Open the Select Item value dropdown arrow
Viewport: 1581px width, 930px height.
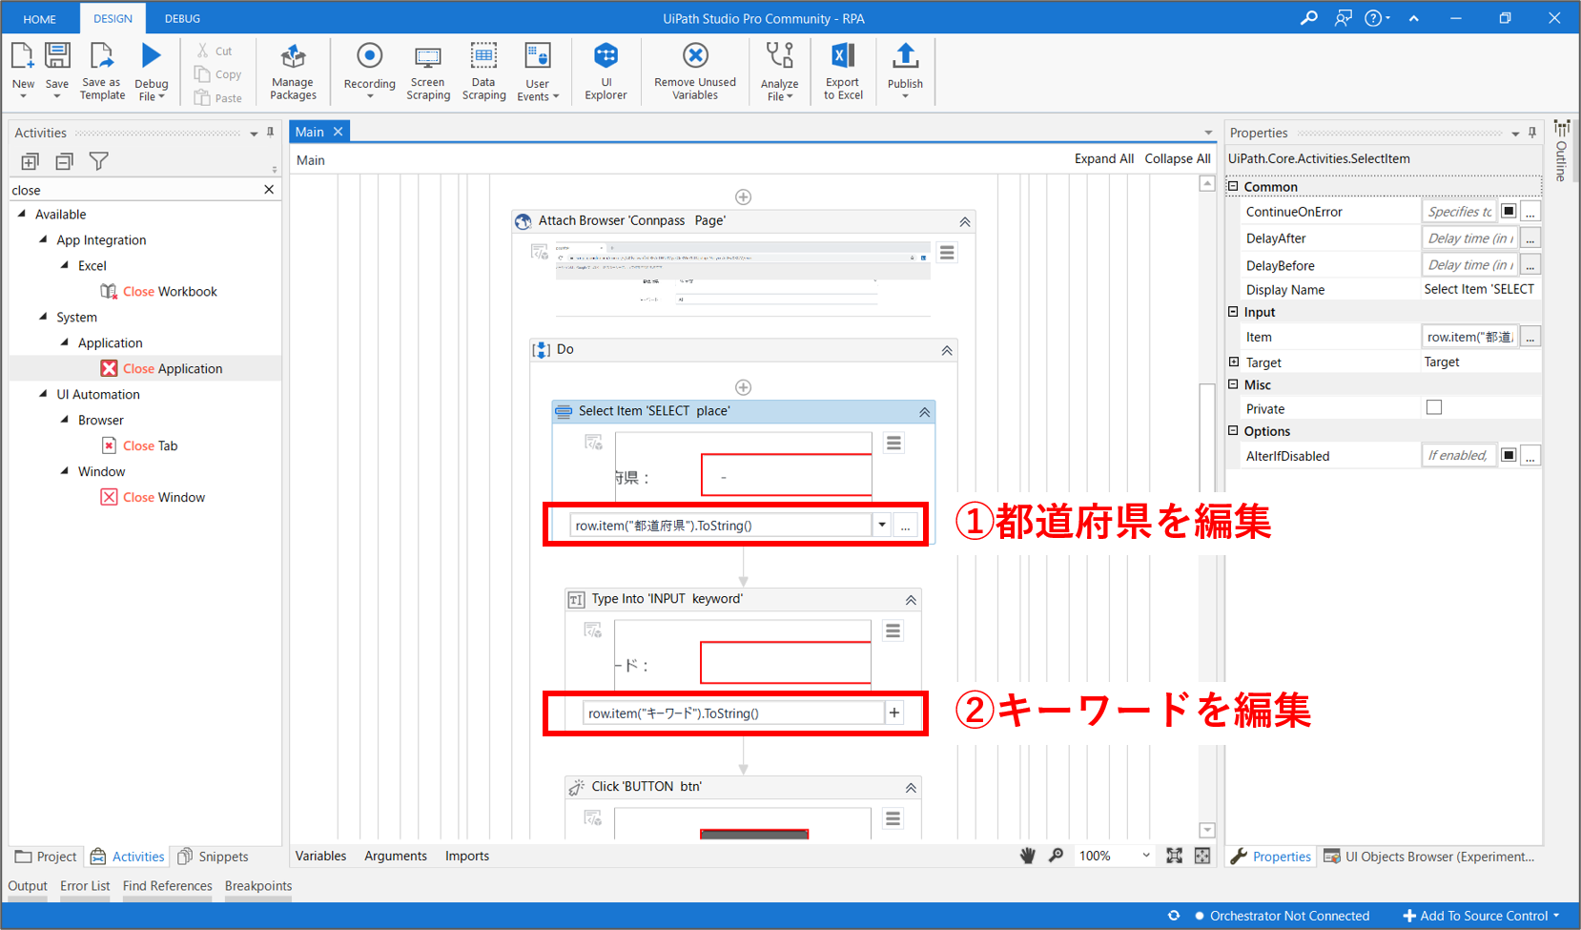point(882,526)
